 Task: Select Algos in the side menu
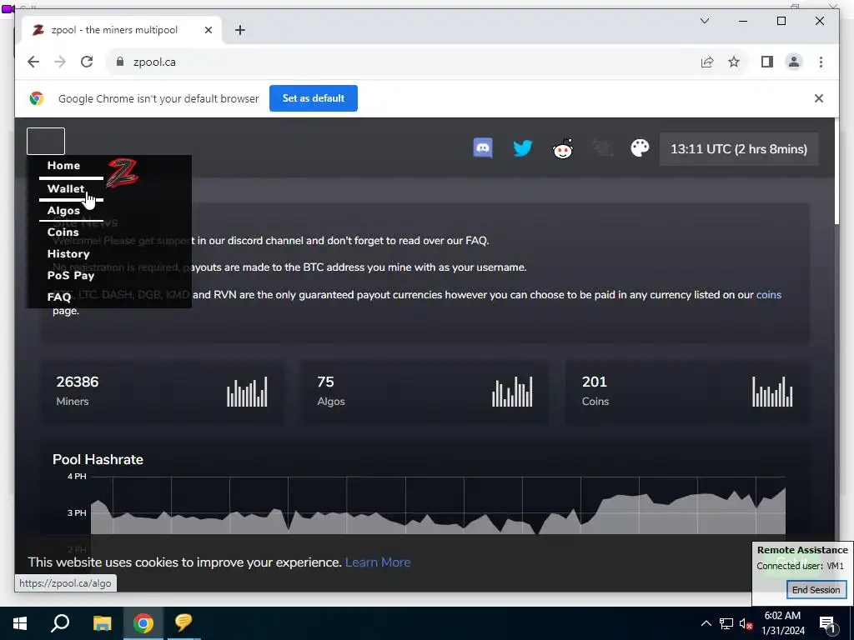[x=63, y=211]
